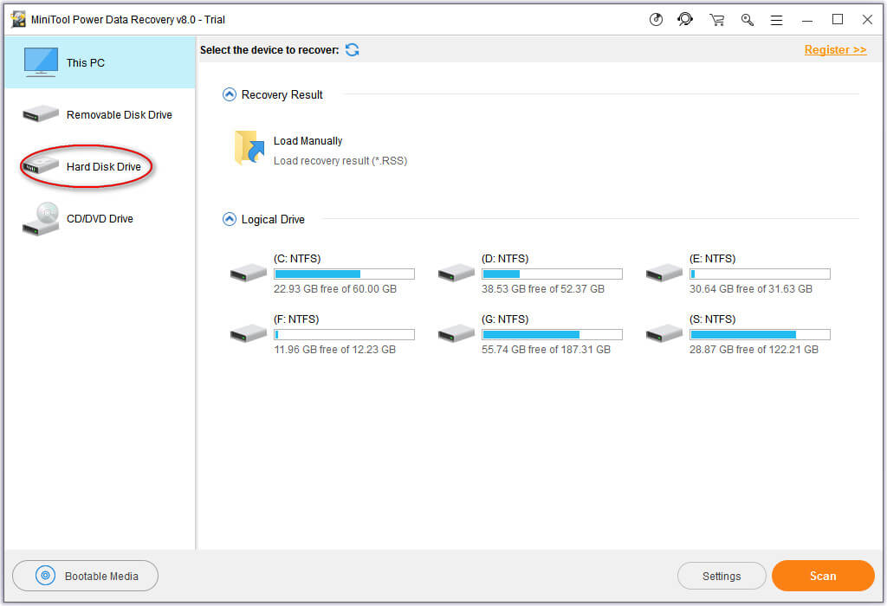Select the S: NTFS drive icon
Image resolution: width=887 pixels, height=606 pixels.
pos(664,333)
